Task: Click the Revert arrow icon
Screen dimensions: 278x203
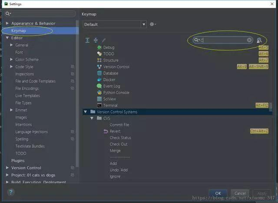Action: tap(106, 131)
